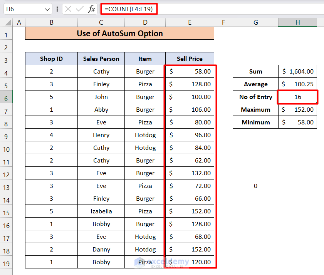
Task: Select column G header
Action: pos(255,22)
